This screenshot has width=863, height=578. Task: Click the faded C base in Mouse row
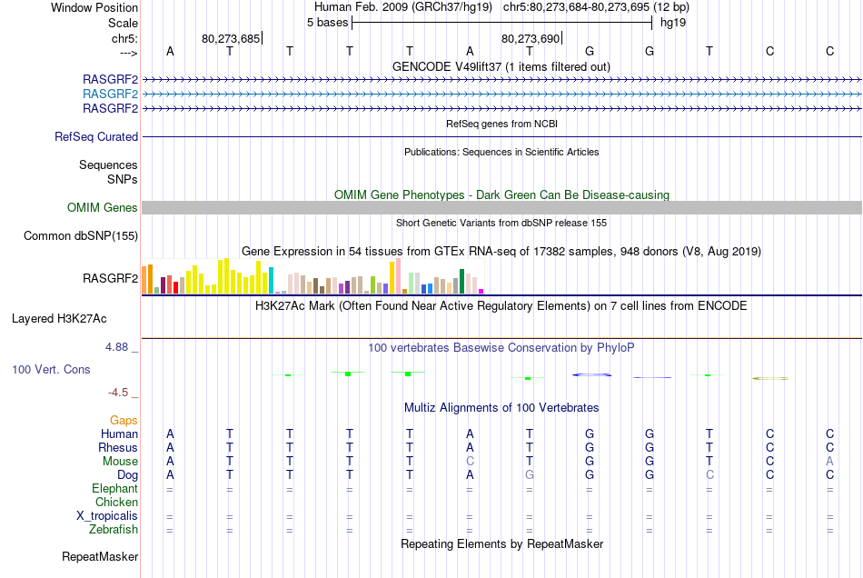pyautogui.click(x=470, y=462)
